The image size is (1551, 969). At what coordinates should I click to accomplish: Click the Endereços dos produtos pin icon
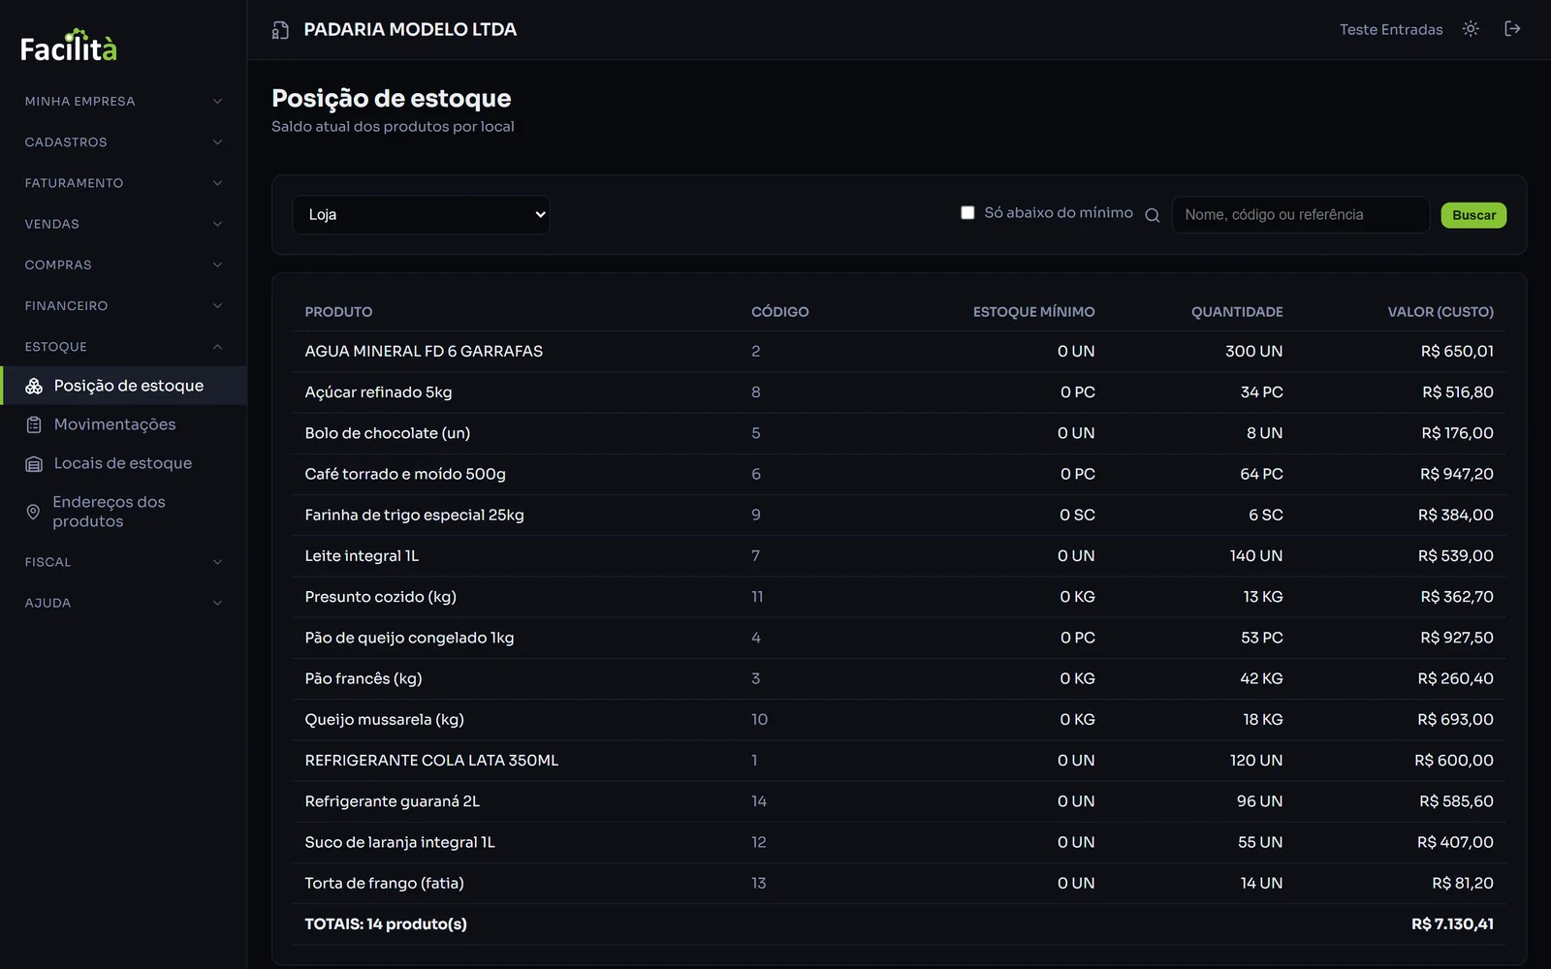tap(33, 512)
